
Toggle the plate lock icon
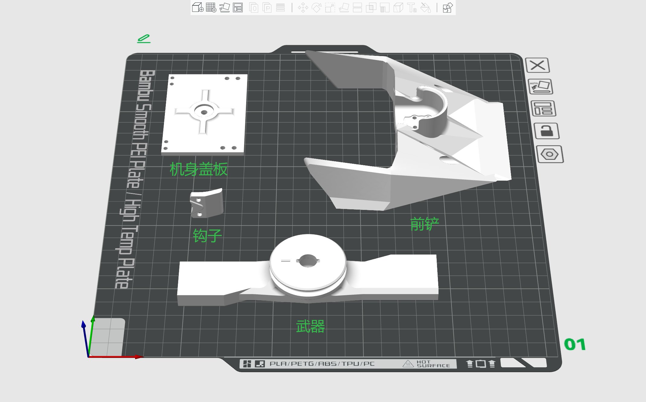point(547,131)
